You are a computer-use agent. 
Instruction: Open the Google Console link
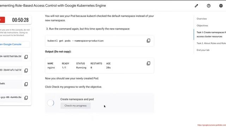click(11, 44)
